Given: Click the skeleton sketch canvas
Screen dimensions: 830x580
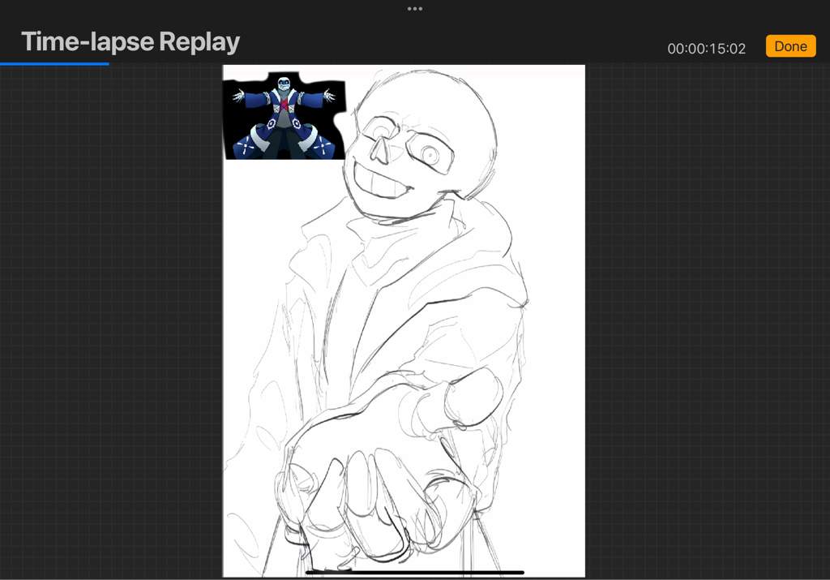Looking at the screenshot, I should pos(404,321).
